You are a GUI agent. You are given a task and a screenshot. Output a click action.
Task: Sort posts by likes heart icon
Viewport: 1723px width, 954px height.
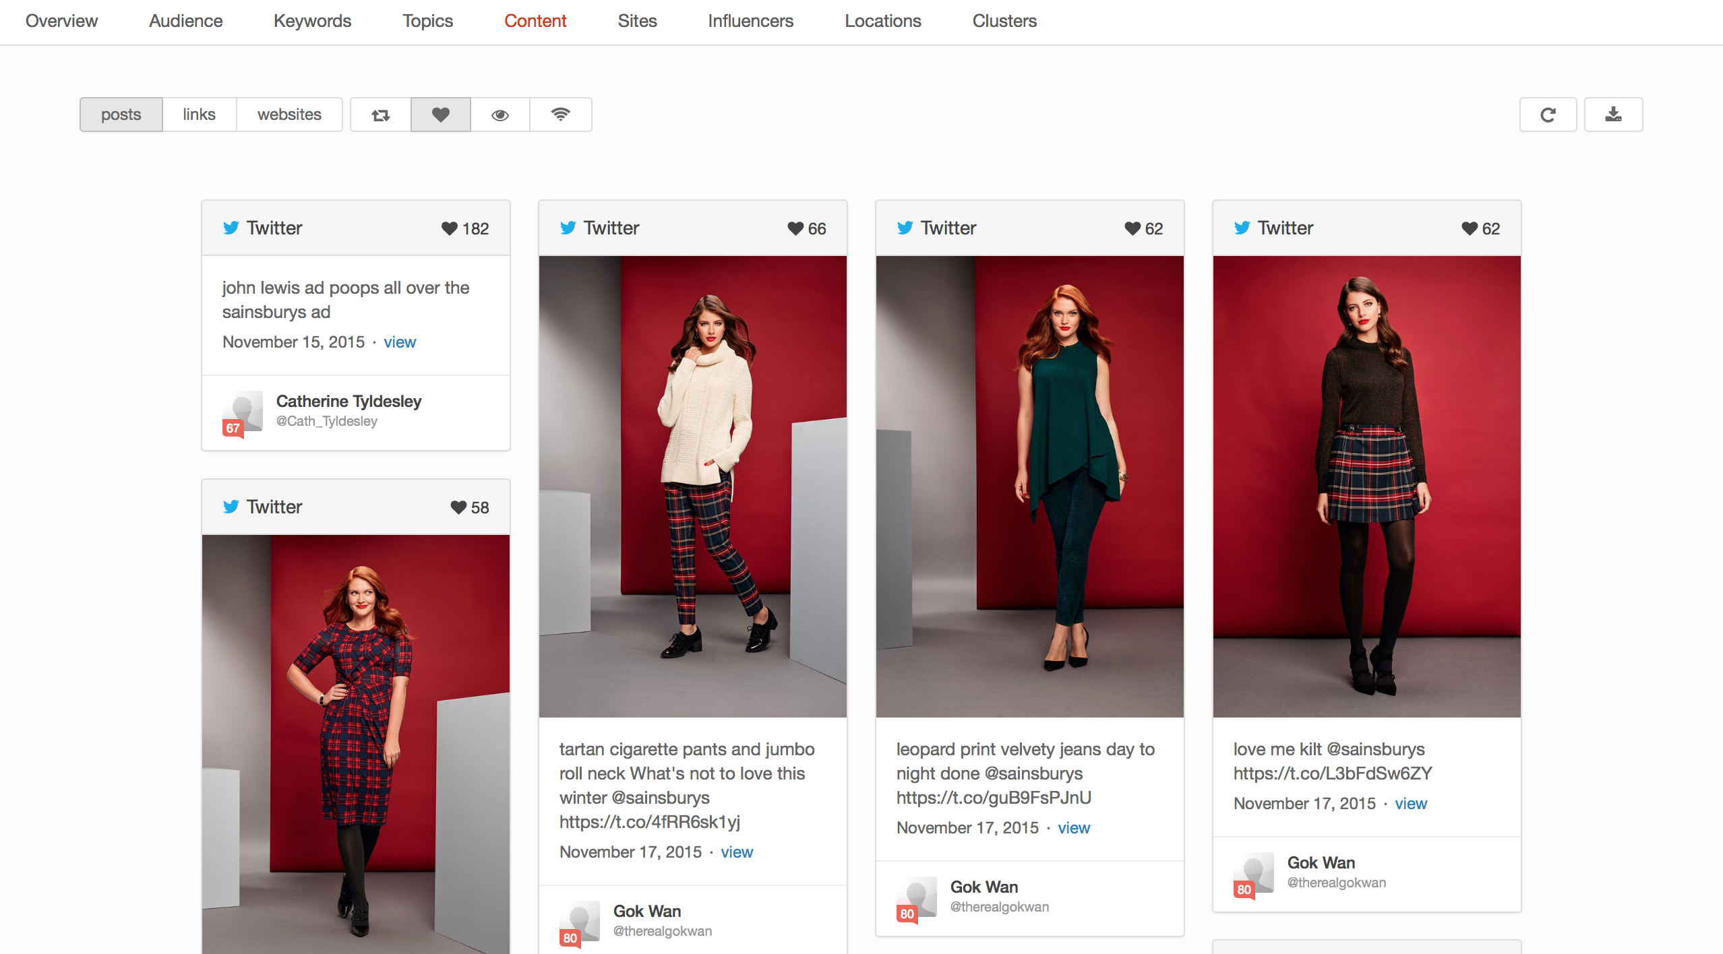(441, 115)
